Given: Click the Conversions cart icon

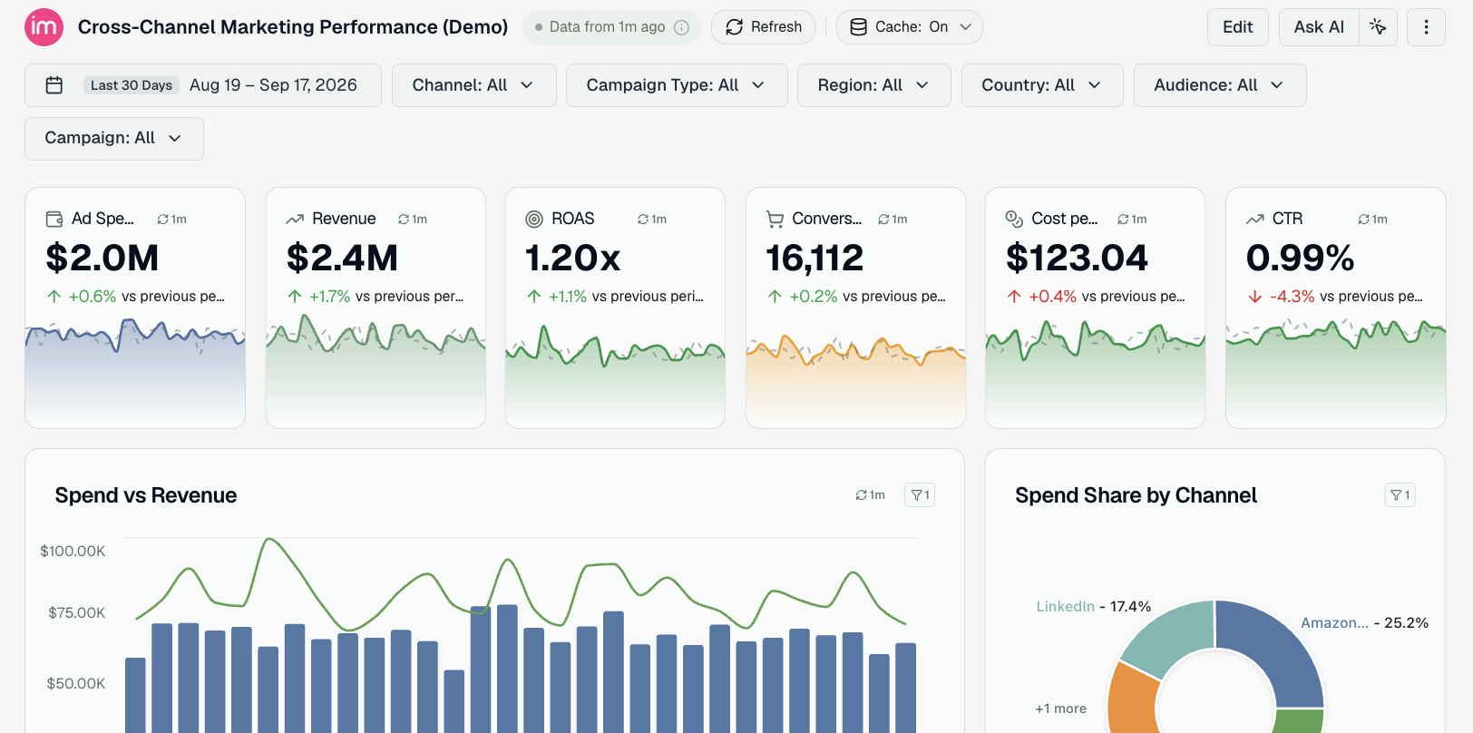Looking at the screenshot, I should [x=775, y=219].
